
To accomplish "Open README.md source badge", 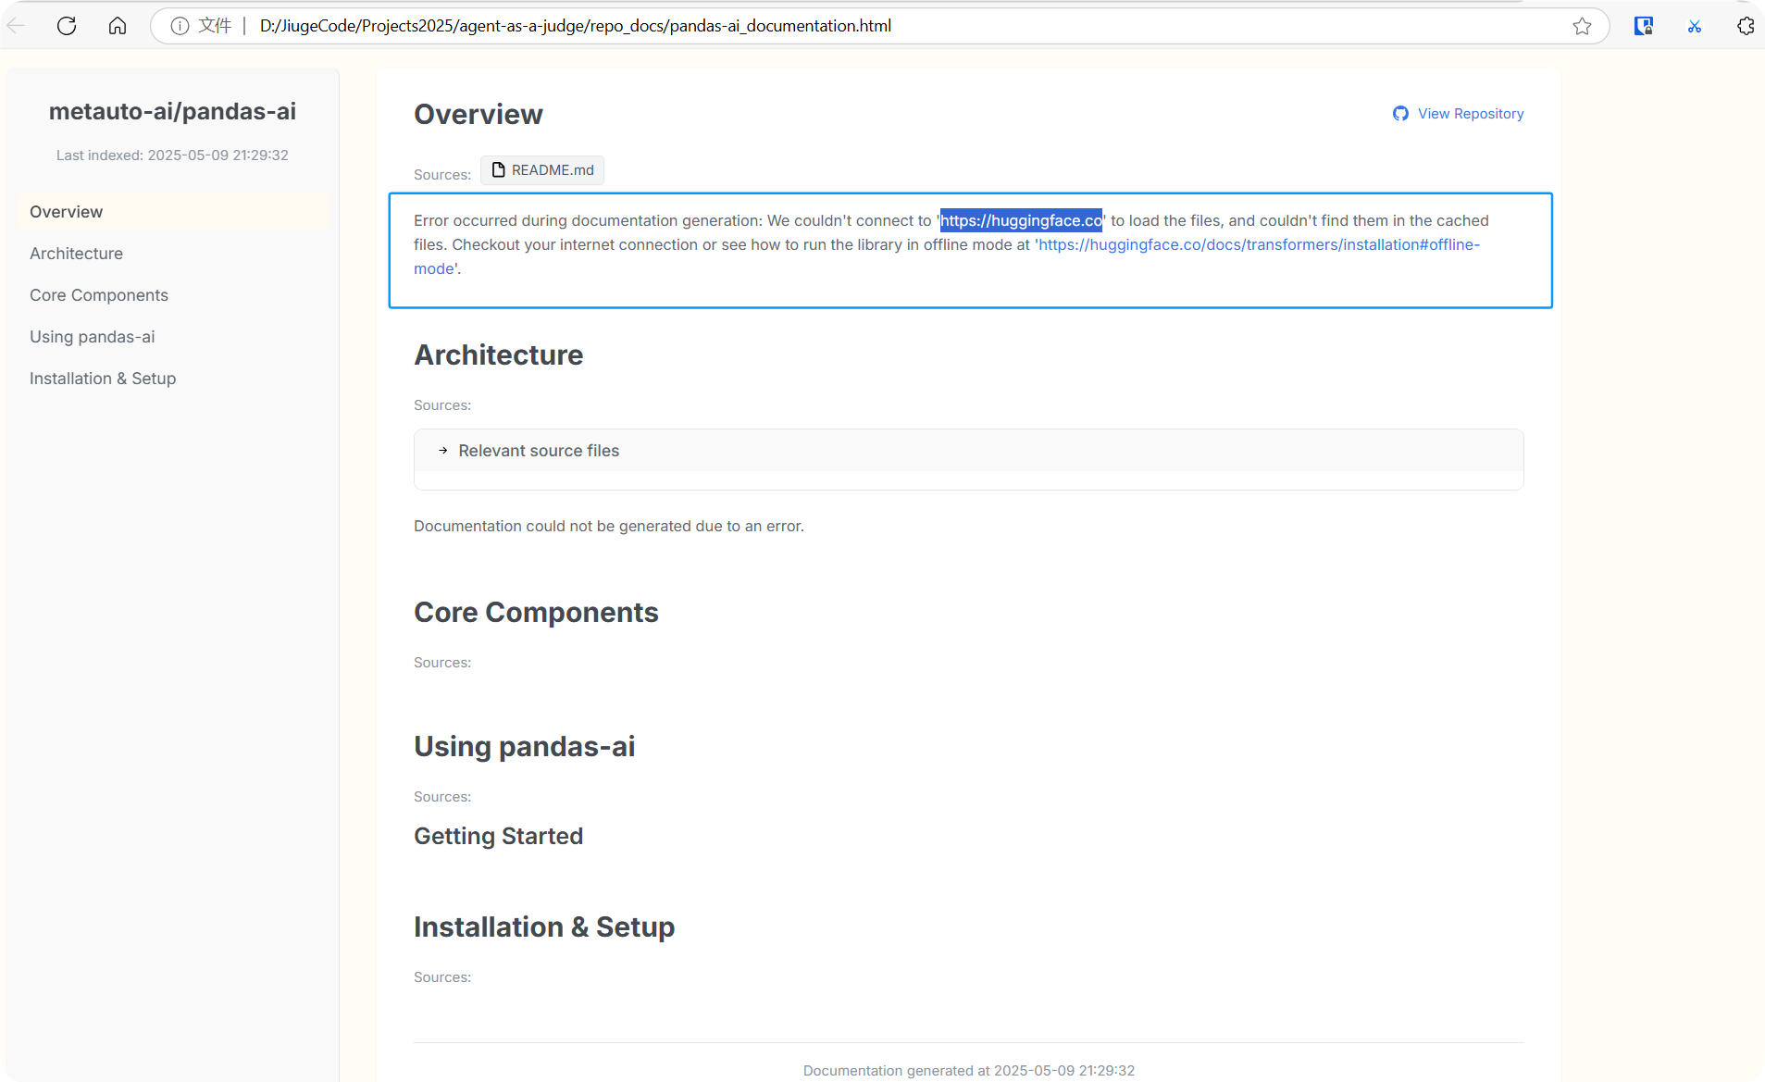I will tap(542, 170).
